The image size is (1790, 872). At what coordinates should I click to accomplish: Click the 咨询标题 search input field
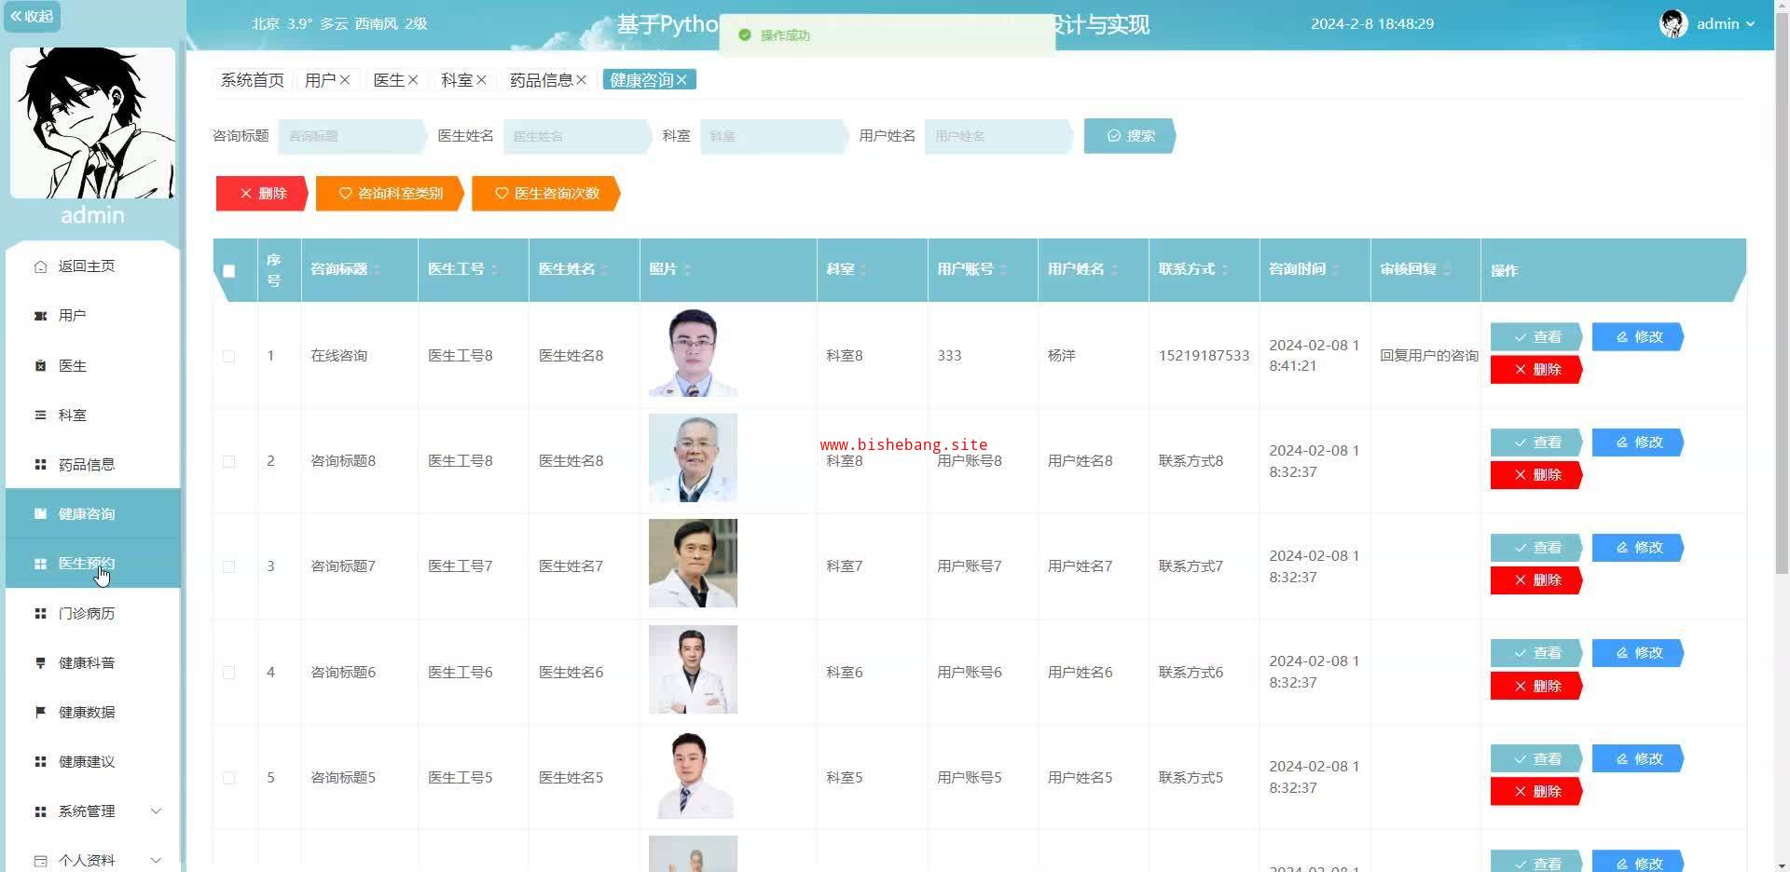tap(350, 136)
